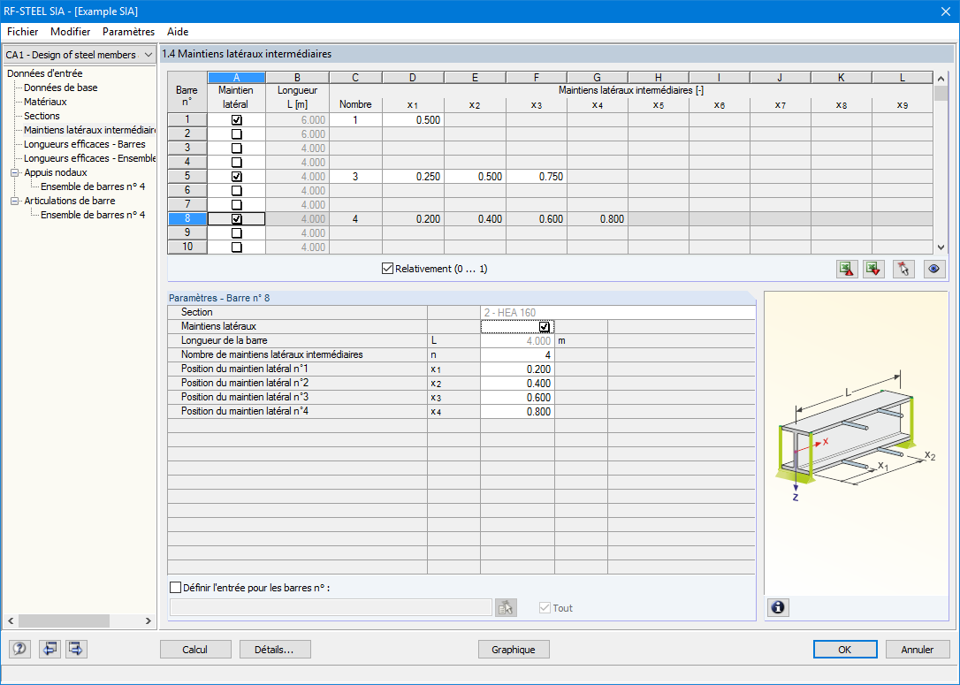The height and width of the screenshot is (685, 960).
Task: Go to next window using forward-arrow icon
Action: [77, 649]
